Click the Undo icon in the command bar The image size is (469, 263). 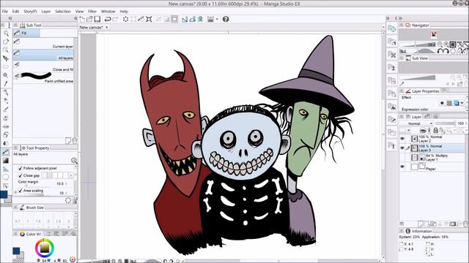[108, 19]
